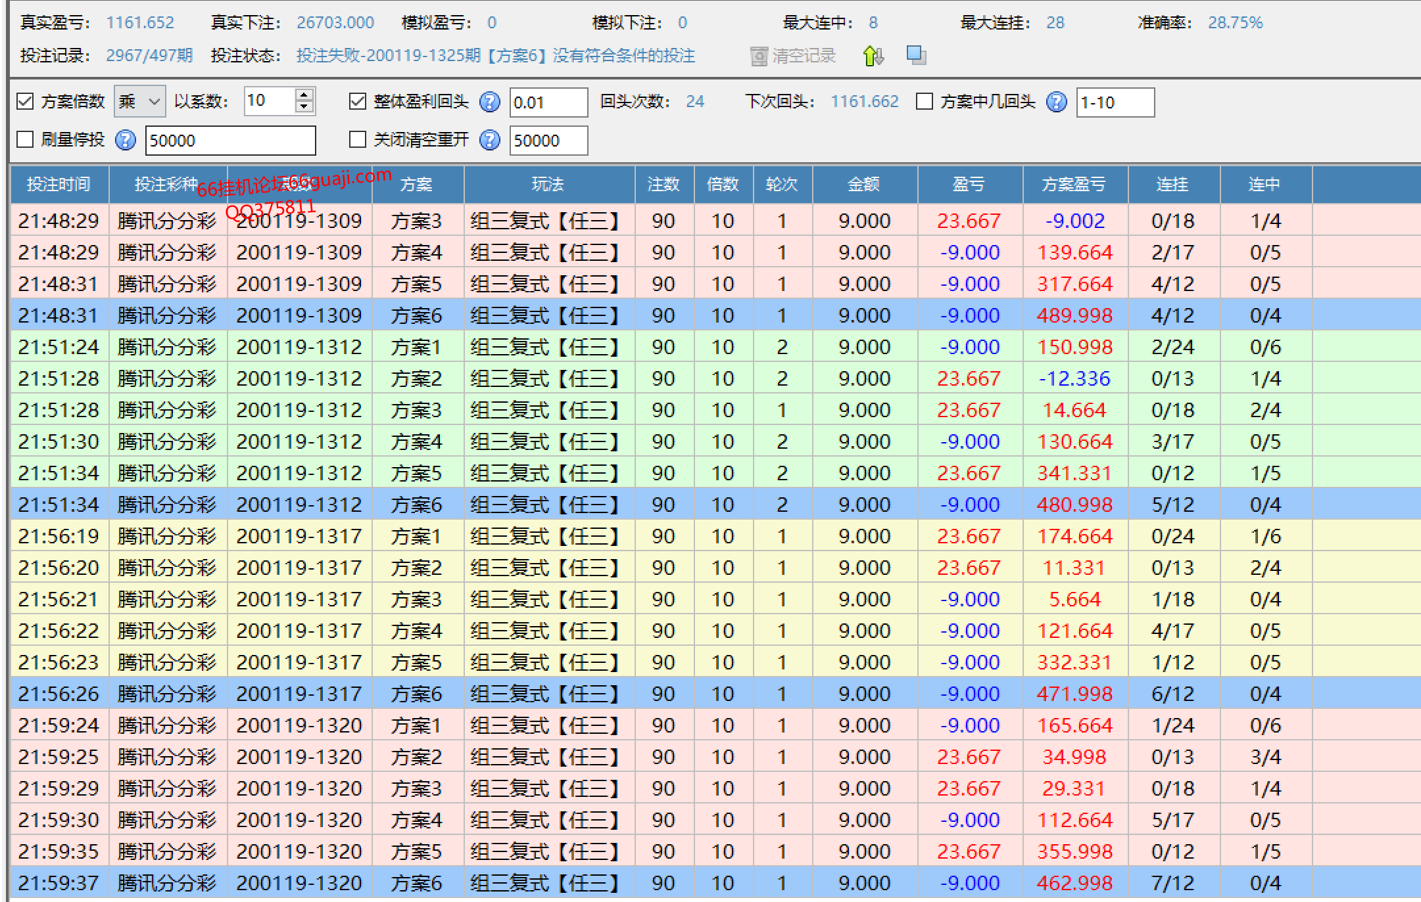This screenshot has height=902, width=1421.
Task: Click the 1-10 range input field
Action: click(x=1115, y=102)
